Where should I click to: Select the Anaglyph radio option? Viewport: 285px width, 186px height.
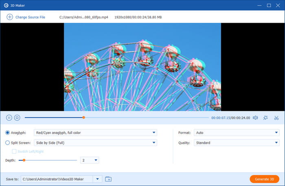tap(8, 132)
